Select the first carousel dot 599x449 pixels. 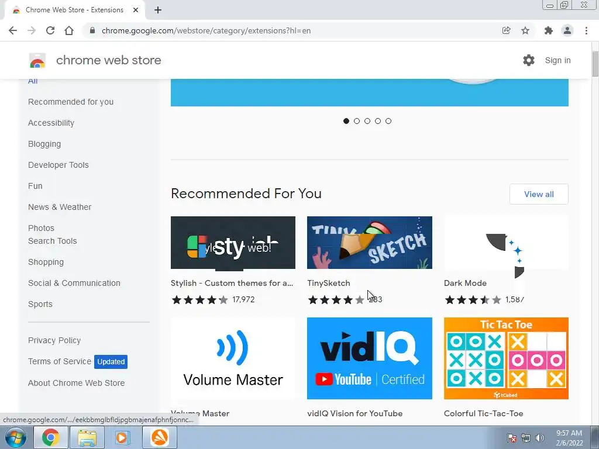click(346, 121)
